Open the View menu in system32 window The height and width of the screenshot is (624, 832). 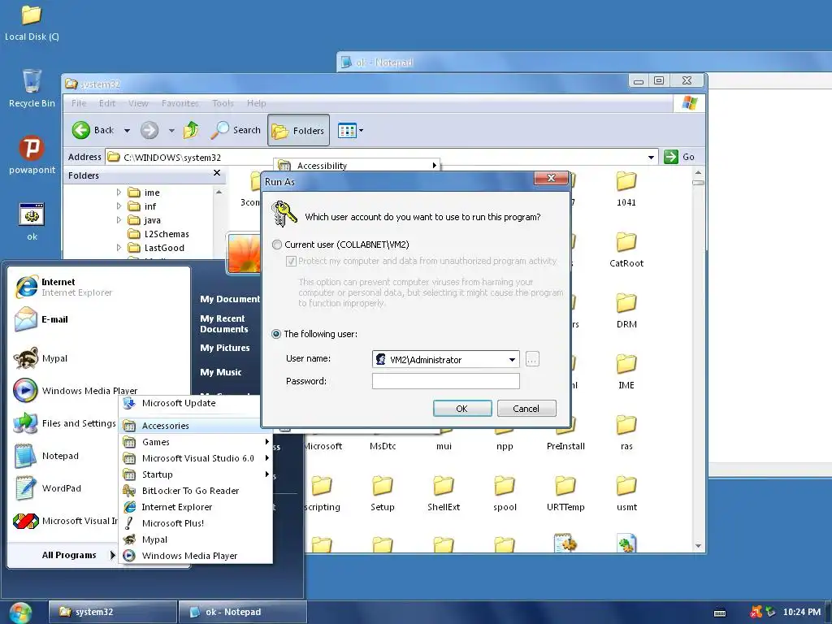point(138,103)
